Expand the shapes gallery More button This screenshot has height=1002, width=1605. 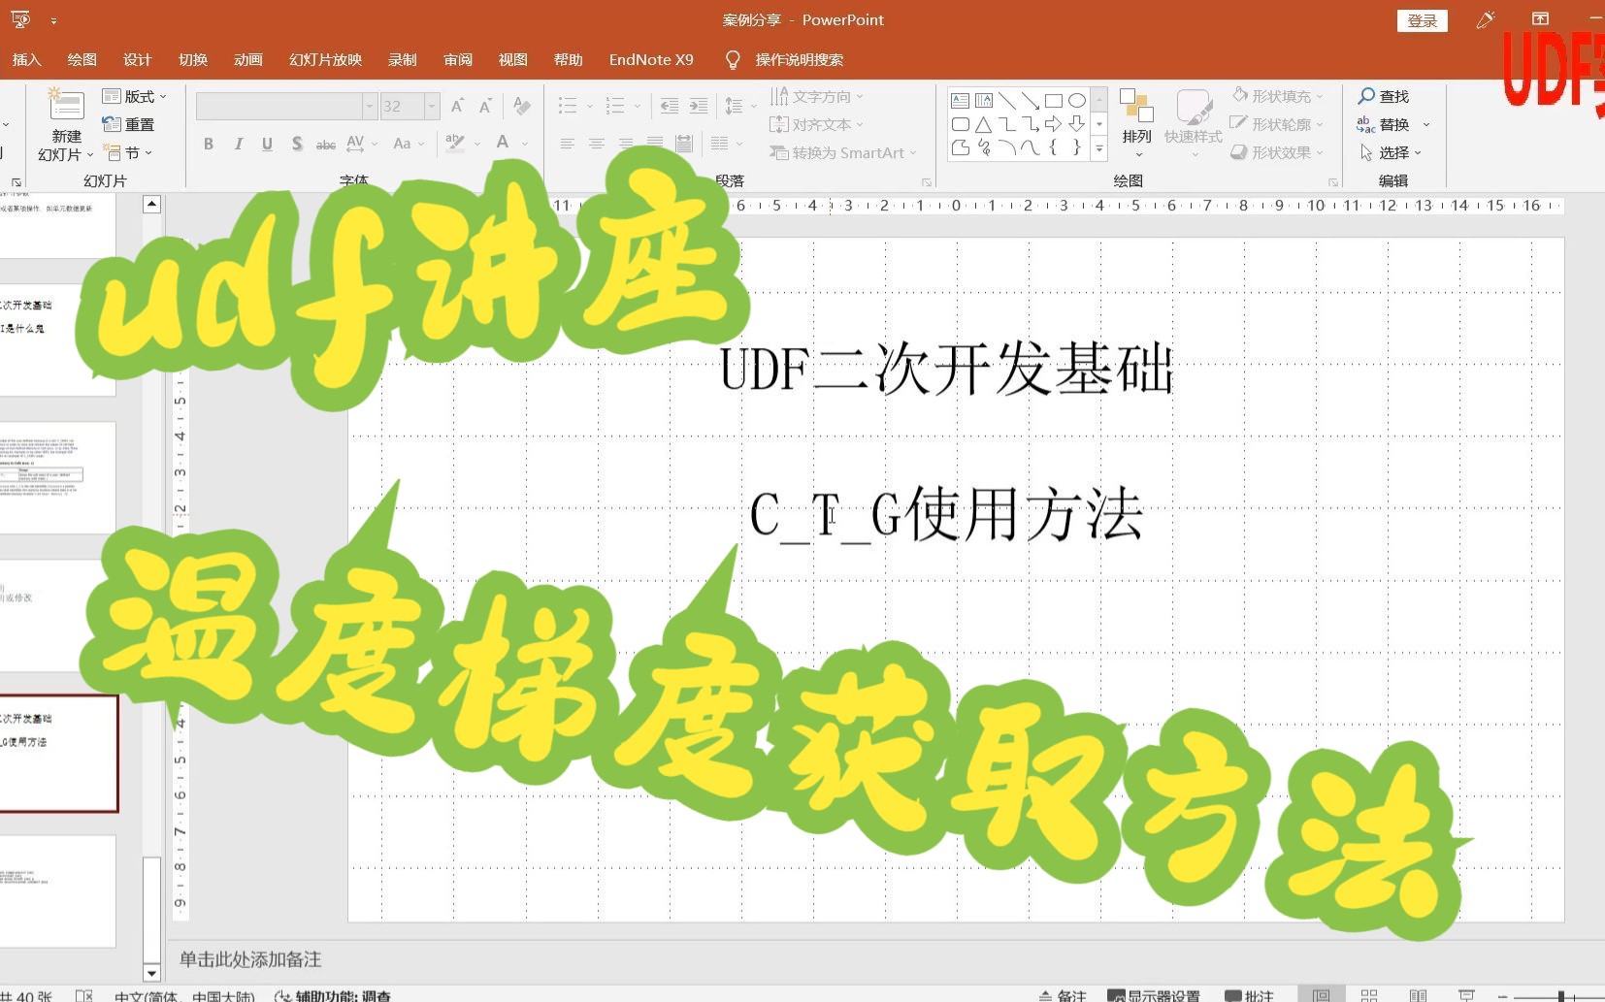click(x=1099, y=147)
